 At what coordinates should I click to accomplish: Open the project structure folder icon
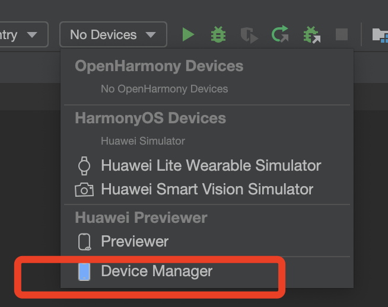(380, 35)
